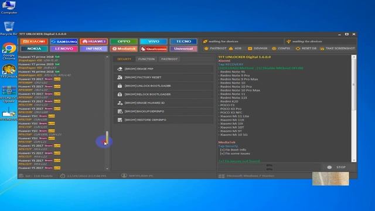The width and height of the screenshot is (375, 211).
Task: Choose the INFINIX brand button
Action: tap(94, 49)
